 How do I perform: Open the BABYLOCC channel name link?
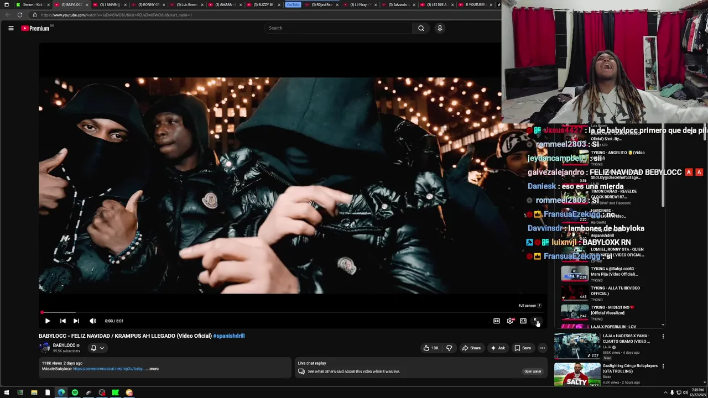click(64, 345)
